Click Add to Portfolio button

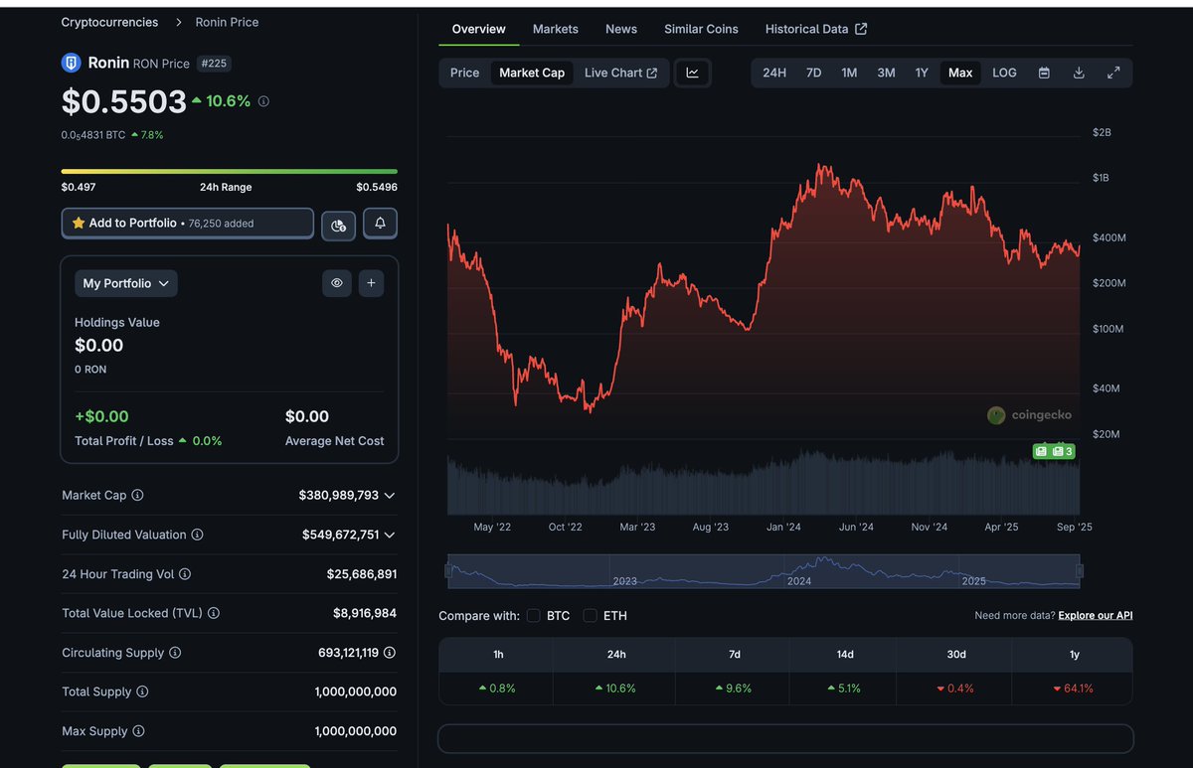(x=188, y=224)
